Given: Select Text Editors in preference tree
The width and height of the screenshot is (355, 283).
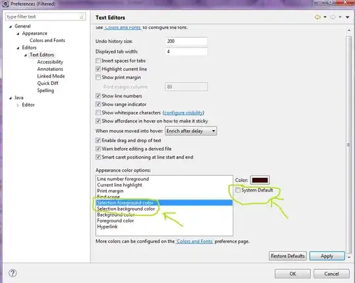Looking at the screenshot, I should 42,55.
